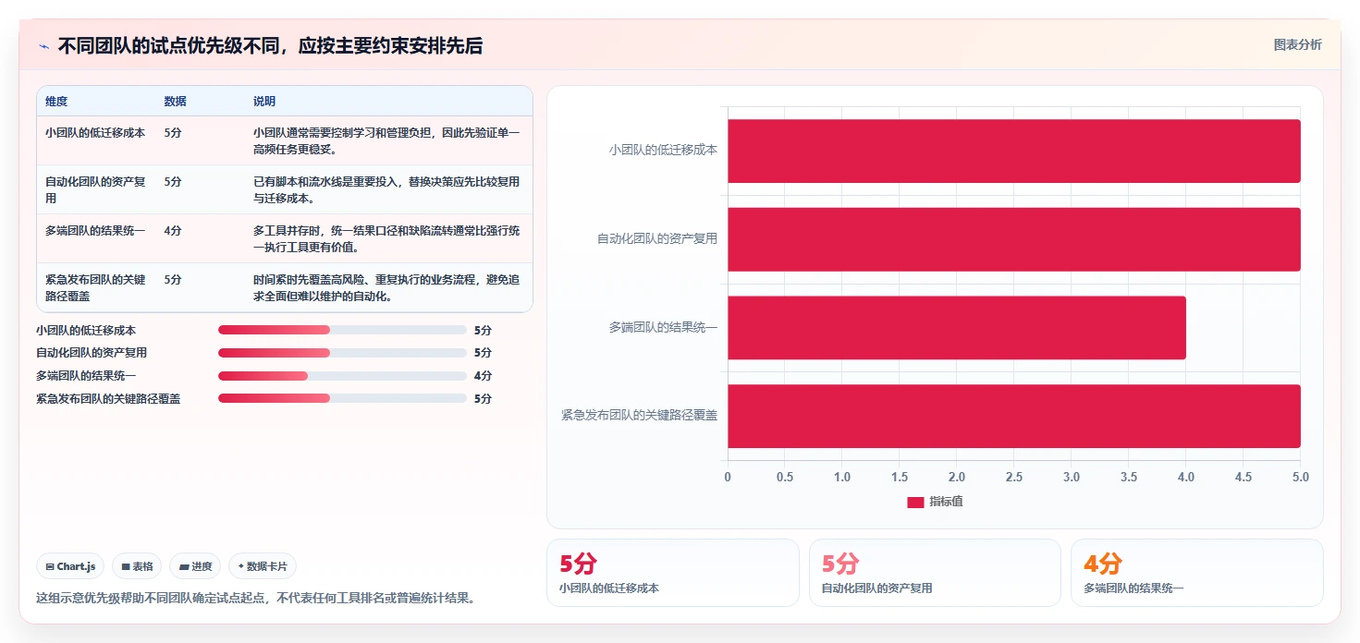1360x643 pixels.
Task: Click the 2.5 tick on the x-axis
Action: tap(1014, 478)
